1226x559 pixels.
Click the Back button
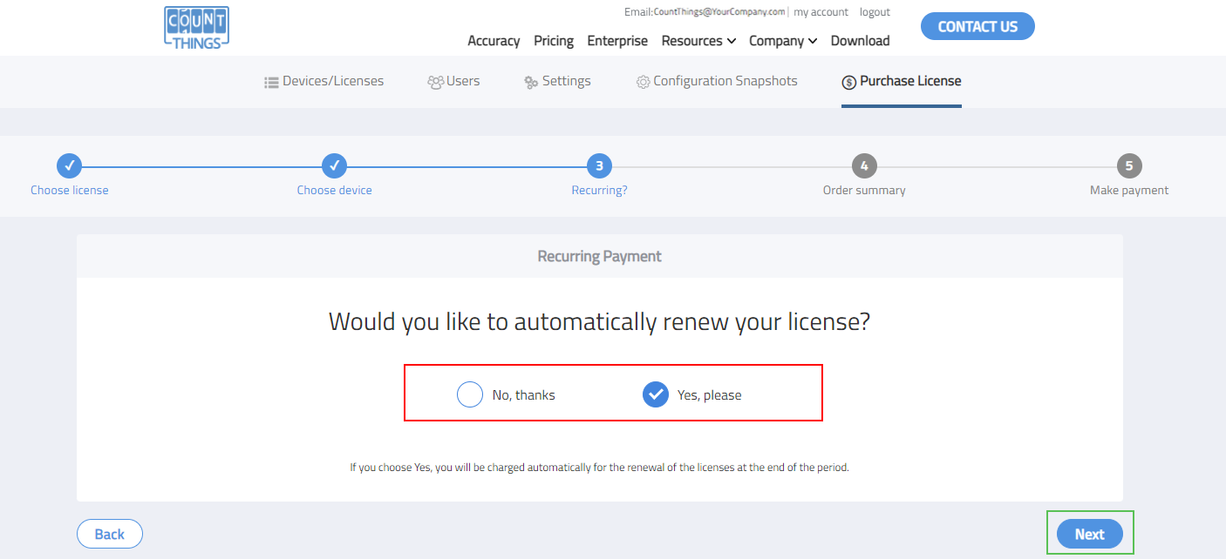click(110, 534)
